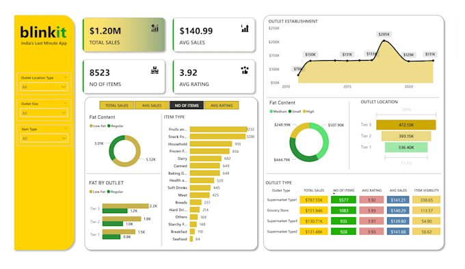Open the Outlet Location Type All dropdown
The image size is (465, 269).
point(44,87)
